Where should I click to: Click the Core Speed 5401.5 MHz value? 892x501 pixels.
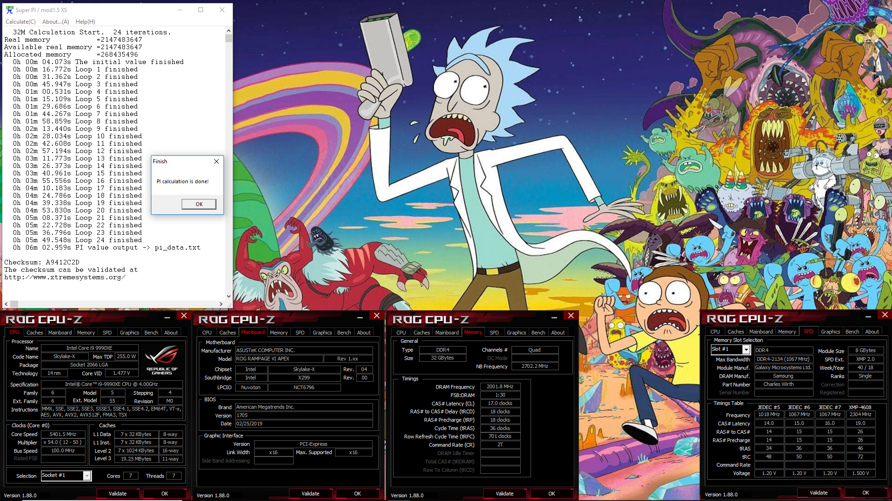(x=63, y=434)
